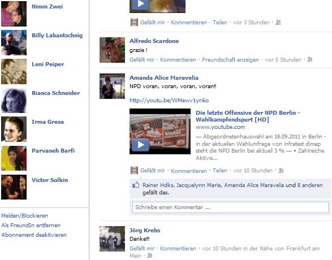The height and width of the screenshot is (260, 332).
Task: Click the film strip icon on Amanda's post
Action: 134,170
